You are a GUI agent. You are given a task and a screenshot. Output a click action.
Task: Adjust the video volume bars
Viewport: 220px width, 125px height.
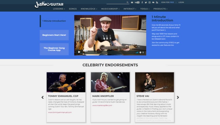pyautogui.click(x=137, y=53)
